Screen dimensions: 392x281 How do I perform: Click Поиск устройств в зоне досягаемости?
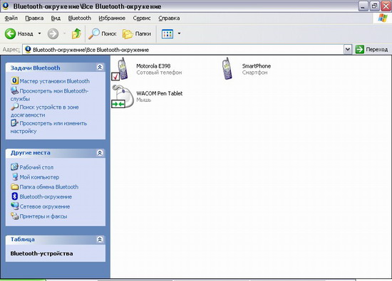(x=44, y=111)
